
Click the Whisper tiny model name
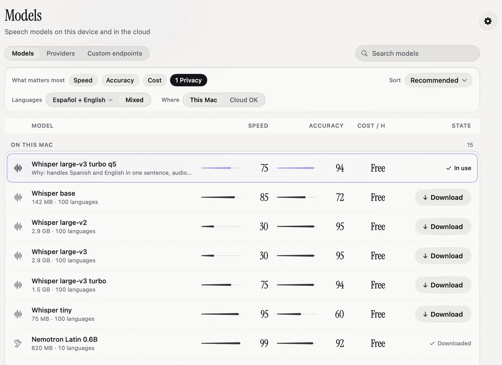[52, 310]
